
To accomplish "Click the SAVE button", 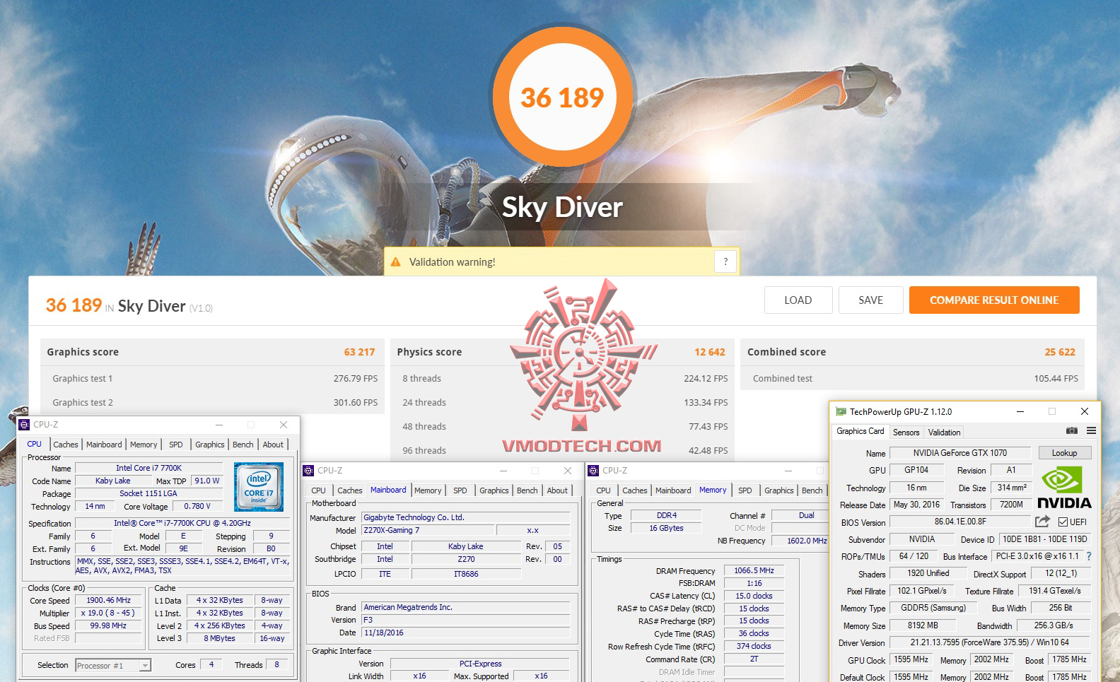I will click(x=871, y=300).
